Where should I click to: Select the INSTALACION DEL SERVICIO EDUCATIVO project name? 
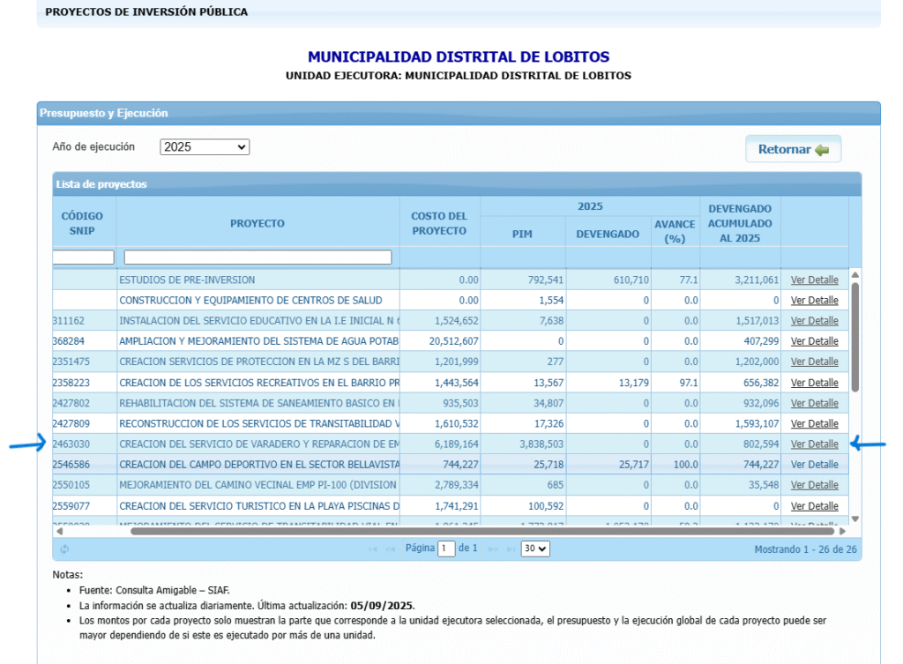coord(259,321)
